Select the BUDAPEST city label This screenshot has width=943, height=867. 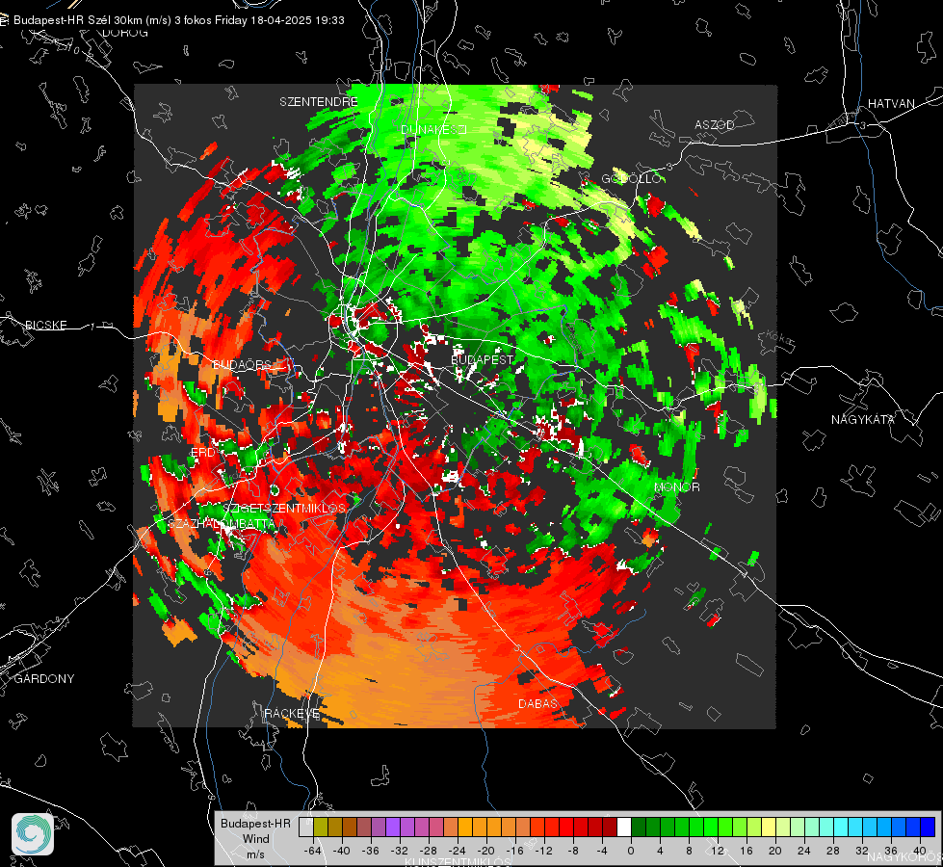coord(483,359)
